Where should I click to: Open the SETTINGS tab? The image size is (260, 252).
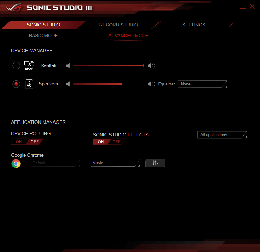194,25
